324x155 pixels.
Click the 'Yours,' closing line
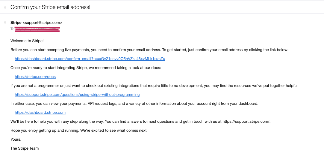coord(16,139)
